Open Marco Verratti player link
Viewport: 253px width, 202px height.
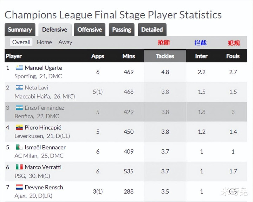click(43, 167)
